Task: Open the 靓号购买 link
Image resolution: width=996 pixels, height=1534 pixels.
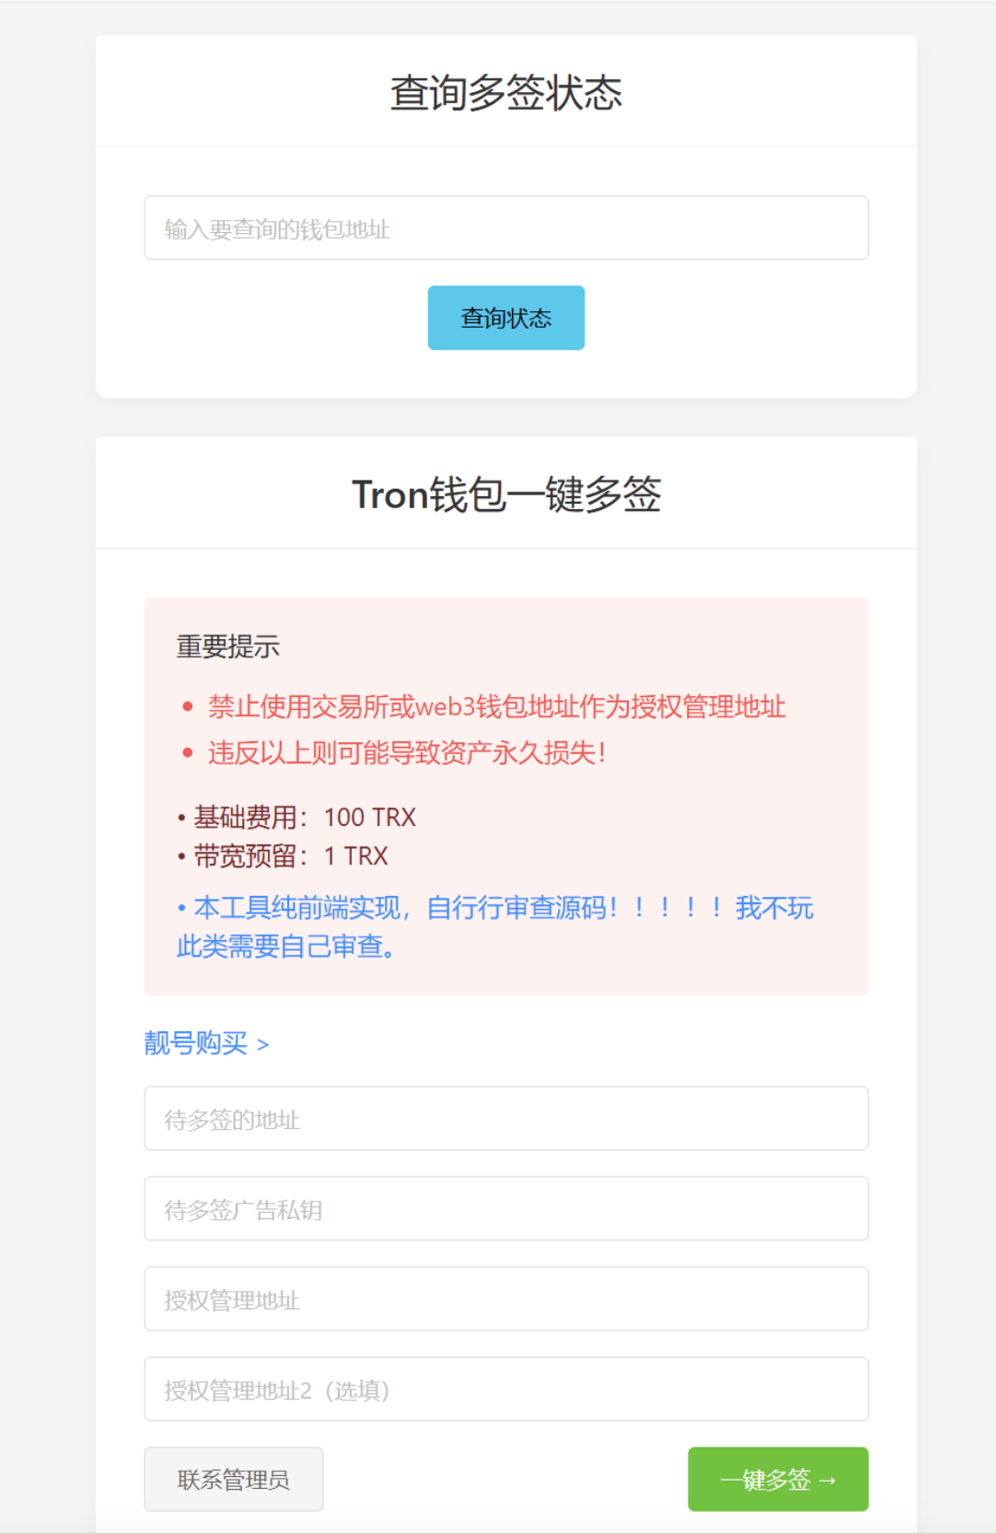Action: tap(193, 1043)
